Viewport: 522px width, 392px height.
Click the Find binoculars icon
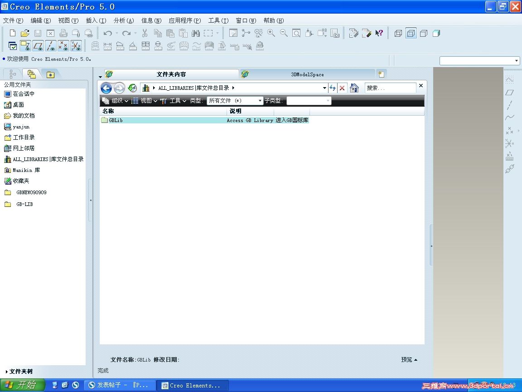(195, 33)
